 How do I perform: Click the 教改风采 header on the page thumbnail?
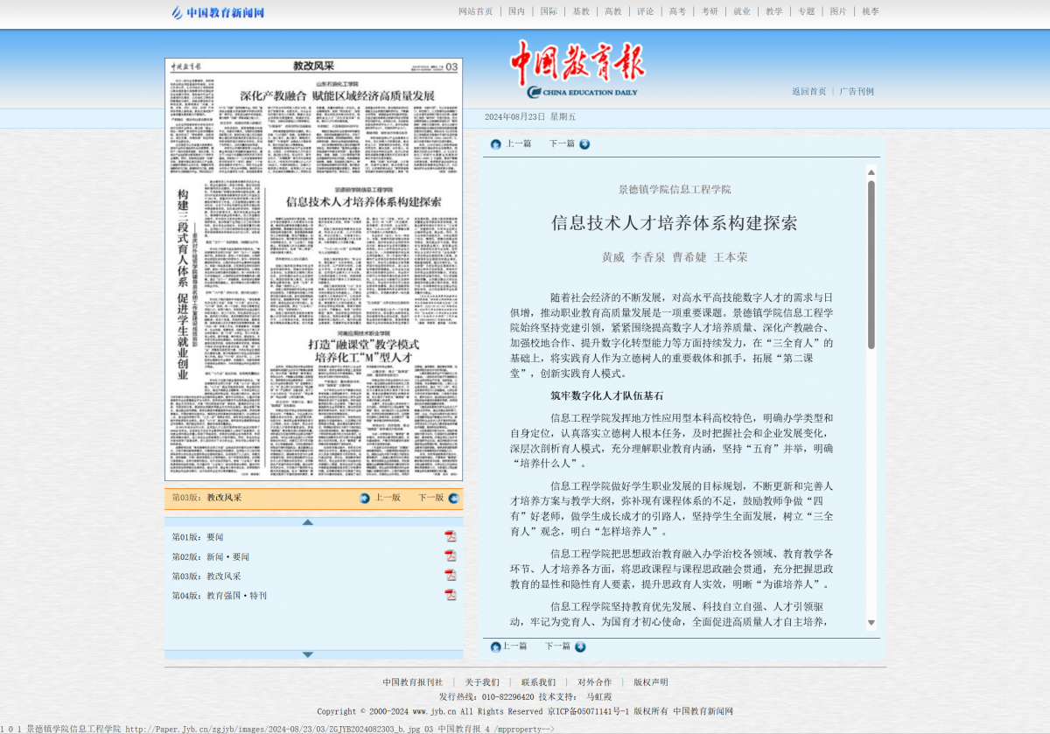[314, 66]
